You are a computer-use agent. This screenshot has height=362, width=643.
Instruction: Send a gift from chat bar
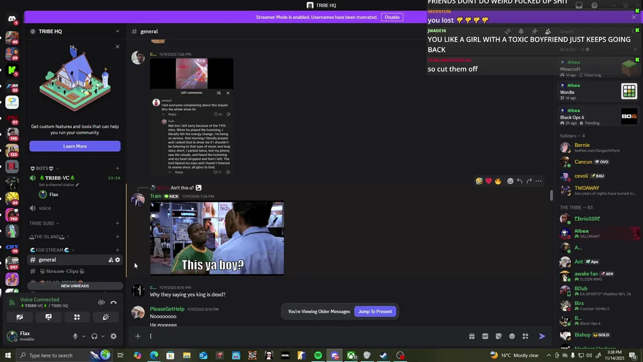click(472, 336)
